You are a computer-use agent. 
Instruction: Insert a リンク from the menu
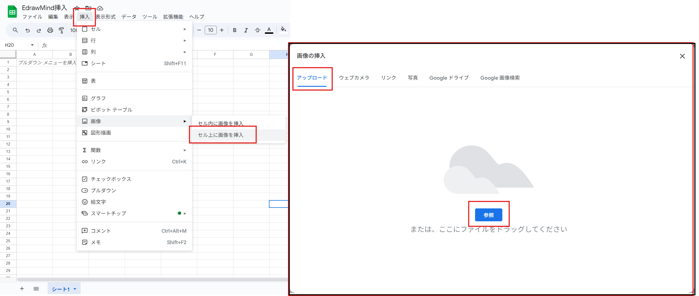click(134, 161)
